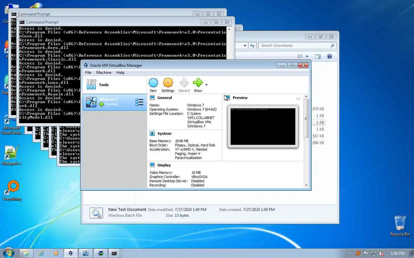Viewport: 414px width, 258px height.
Task: Click VirtualBox details scrollbar up arrow
Action: tap(306, 96)
